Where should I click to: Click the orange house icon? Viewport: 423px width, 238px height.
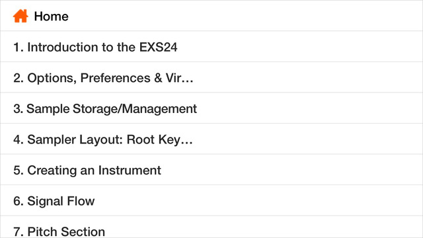[x=20, y=16]
